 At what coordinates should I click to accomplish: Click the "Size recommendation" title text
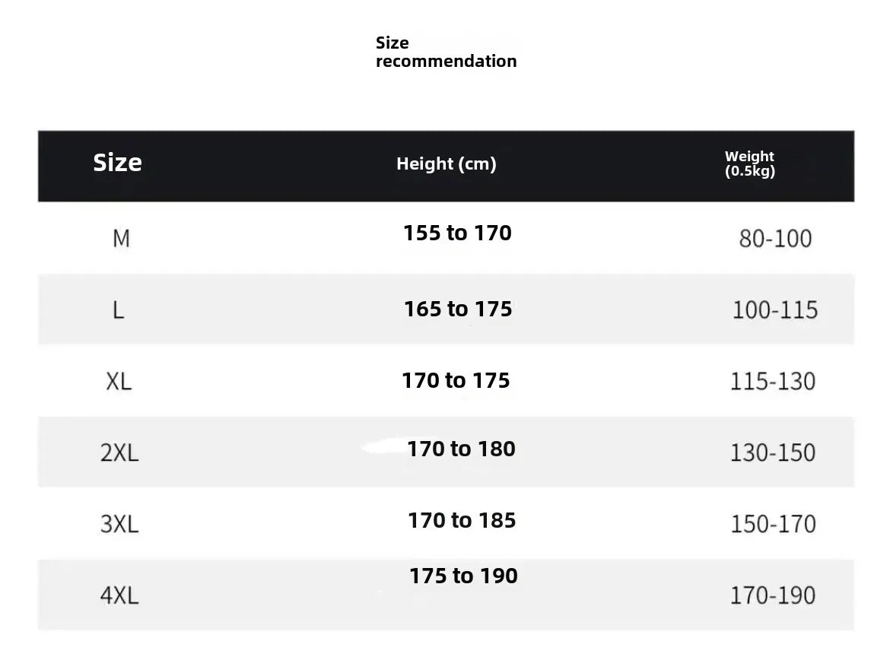coord(446,52)
